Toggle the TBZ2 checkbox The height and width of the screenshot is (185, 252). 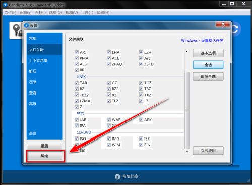[x=77, y=95]
